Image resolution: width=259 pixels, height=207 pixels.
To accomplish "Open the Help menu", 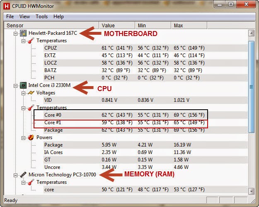I will coord(58,17).
